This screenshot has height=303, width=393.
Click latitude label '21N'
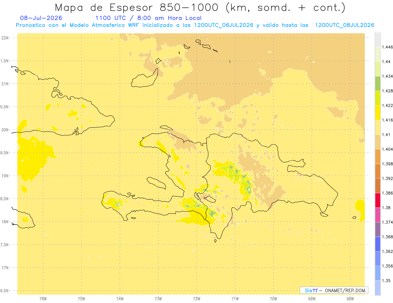(6, 84)
